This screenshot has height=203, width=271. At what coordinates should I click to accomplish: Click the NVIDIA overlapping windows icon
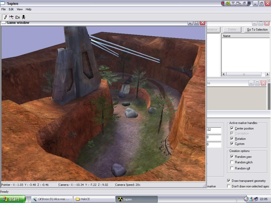pos(244,3)
